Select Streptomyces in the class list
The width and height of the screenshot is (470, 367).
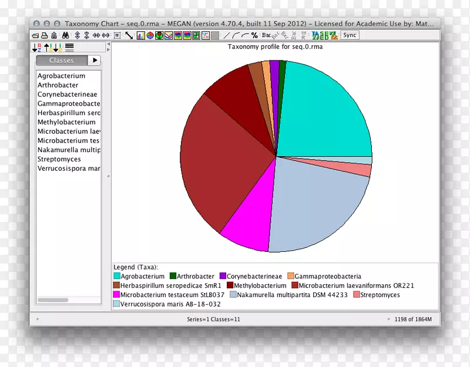pyautogui.click(x=59, y=159)
